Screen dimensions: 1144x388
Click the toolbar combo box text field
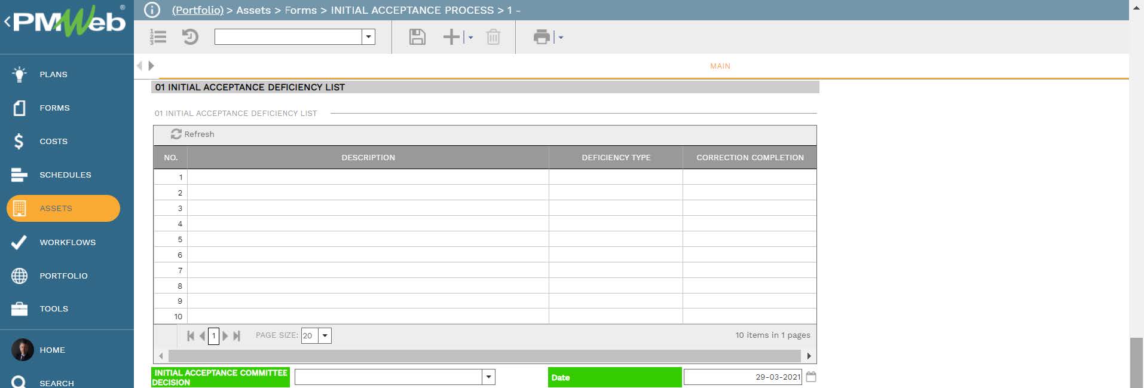tap(289, 37)
